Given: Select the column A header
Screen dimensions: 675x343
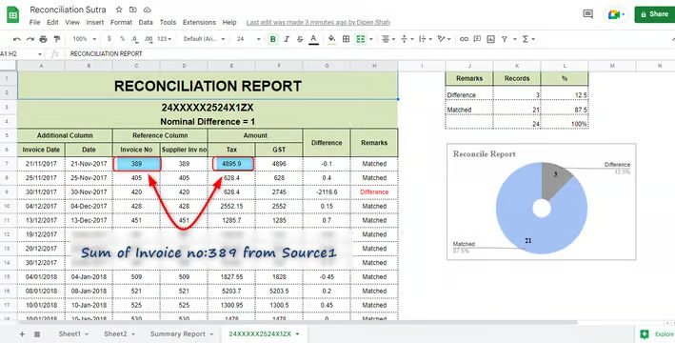Looking at the screenshot, I should point(41,66).
